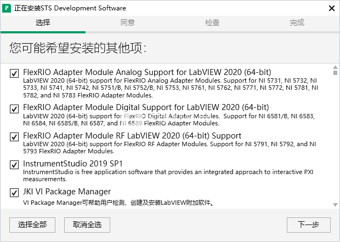Screen dimensions: 340x242
Task: Uncheck FlexRIO Adapter Module Digital Support checkbox
Action: coord(14,108)
